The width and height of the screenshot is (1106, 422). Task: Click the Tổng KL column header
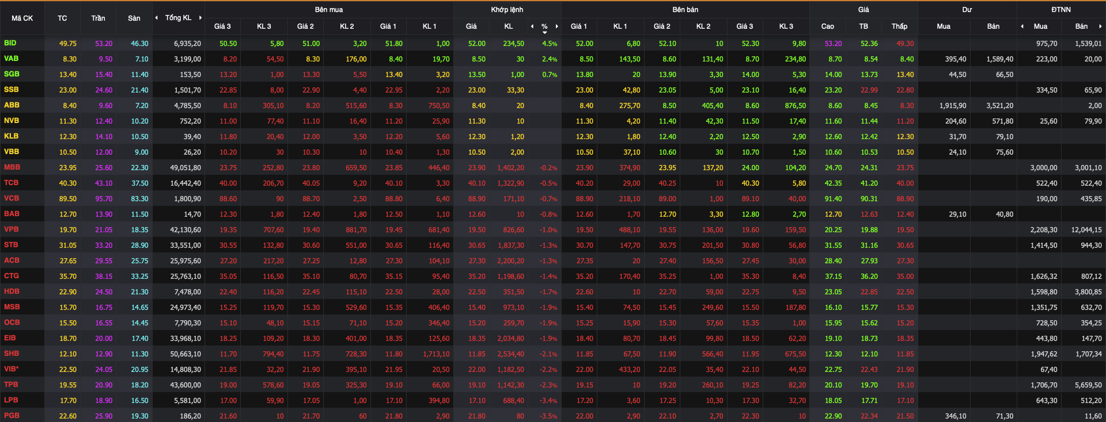pyautogui.click(x=179, y=18)
